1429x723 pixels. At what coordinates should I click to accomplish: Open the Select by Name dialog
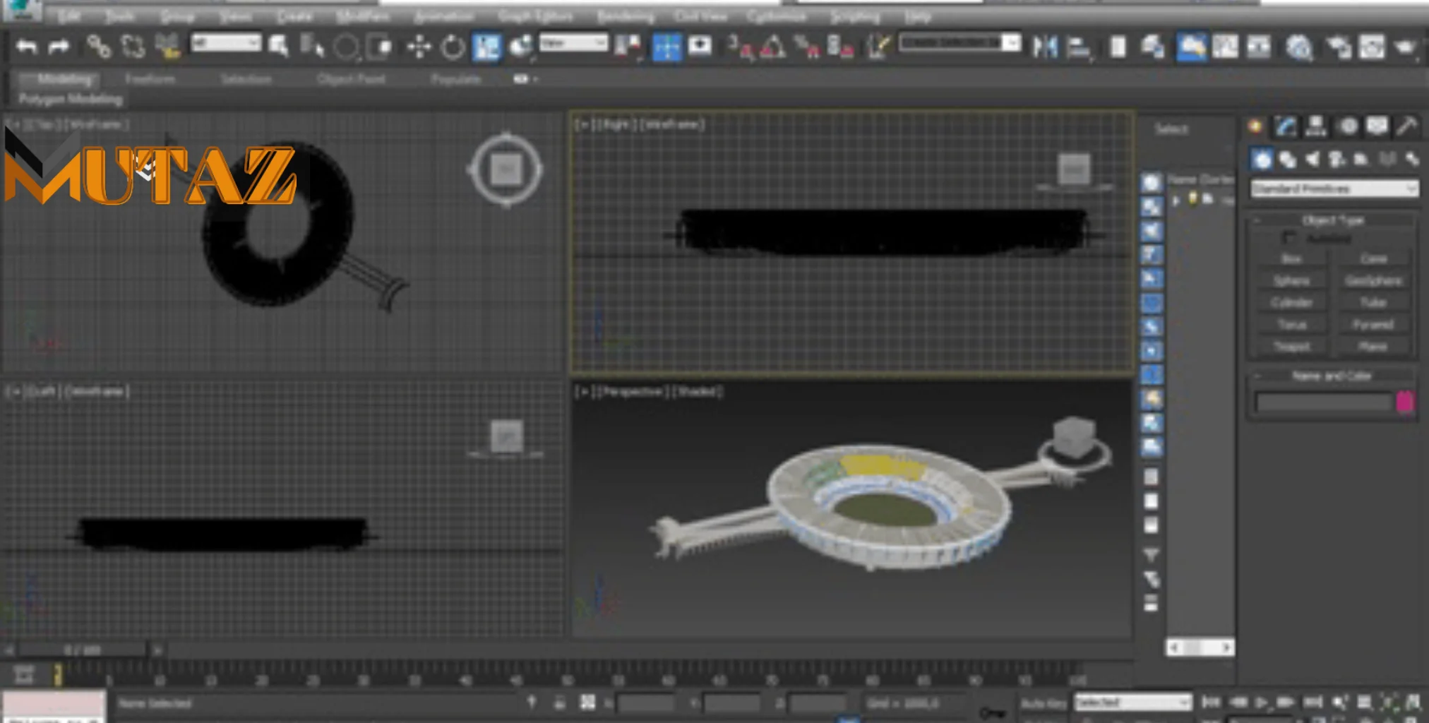(311, 47)
